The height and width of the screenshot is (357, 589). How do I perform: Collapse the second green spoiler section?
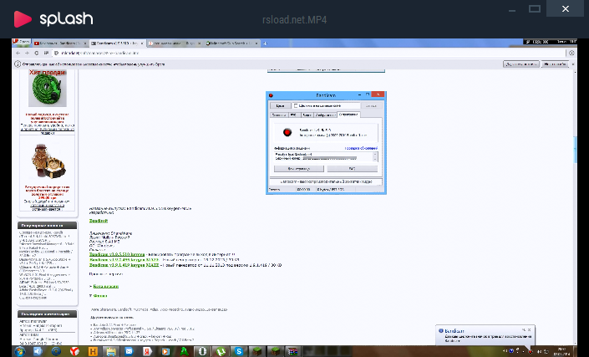(100, 296)
